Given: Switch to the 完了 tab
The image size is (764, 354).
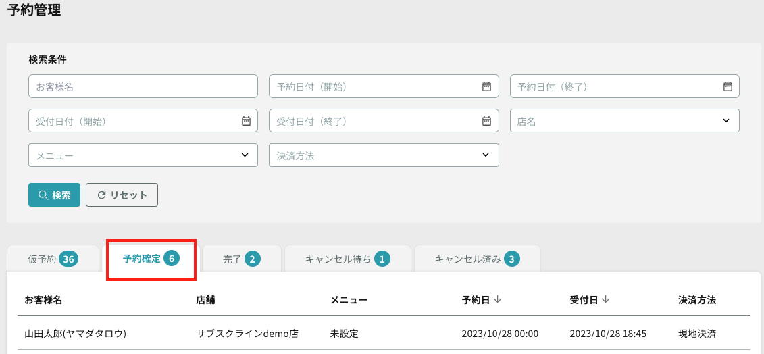Looking at the screenshot, I should click(x=242, y=259).
